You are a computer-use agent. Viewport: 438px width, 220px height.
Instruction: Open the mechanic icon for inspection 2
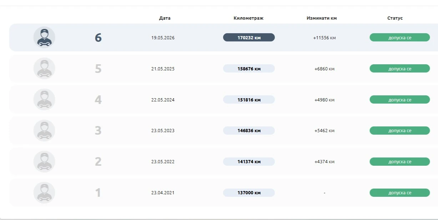(x=44, y=161)
